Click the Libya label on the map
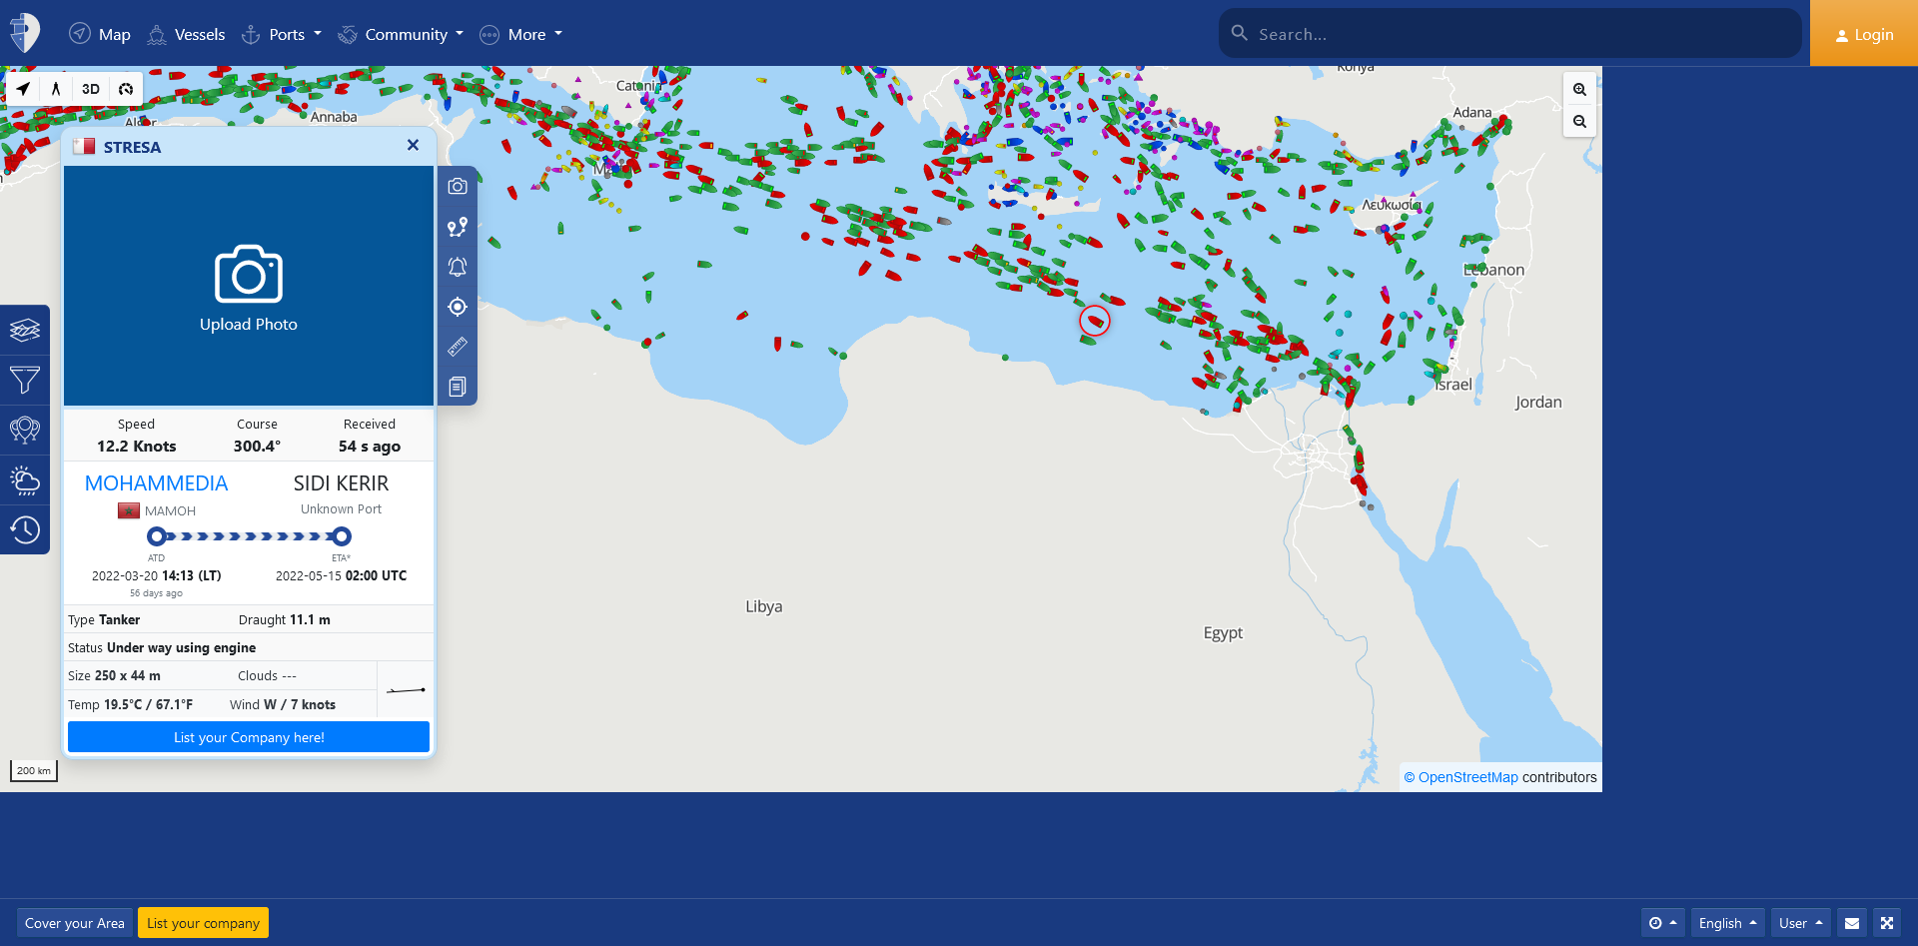The height and width of the screenshot is (946, 1918). pos(764,606)
